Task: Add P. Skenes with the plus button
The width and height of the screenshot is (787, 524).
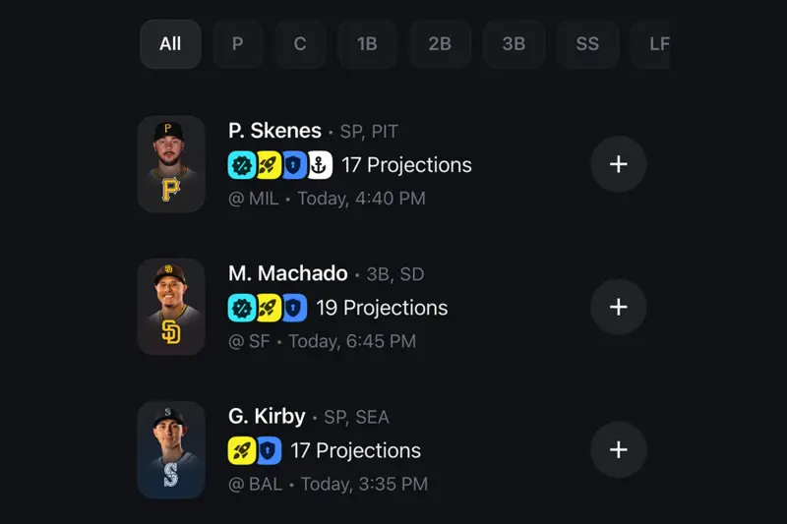Action: point(618,164)
